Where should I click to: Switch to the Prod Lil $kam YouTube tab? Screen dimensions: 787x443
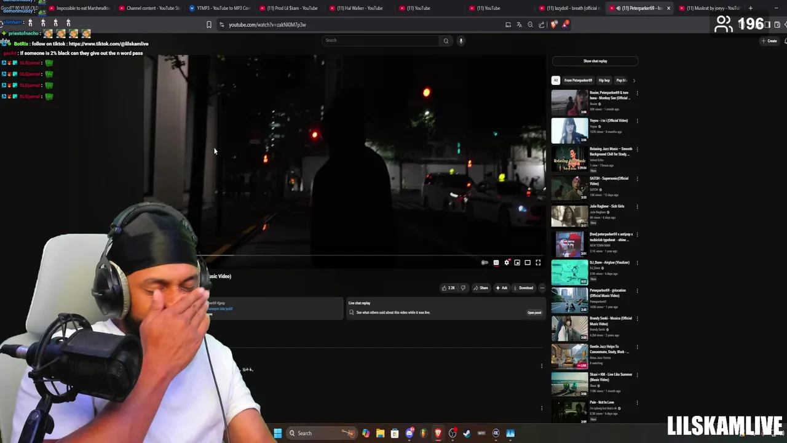pos(292,8)
